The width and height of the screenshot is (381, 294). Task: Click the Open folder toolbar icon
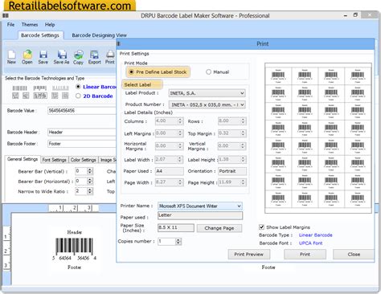point(27,57)
